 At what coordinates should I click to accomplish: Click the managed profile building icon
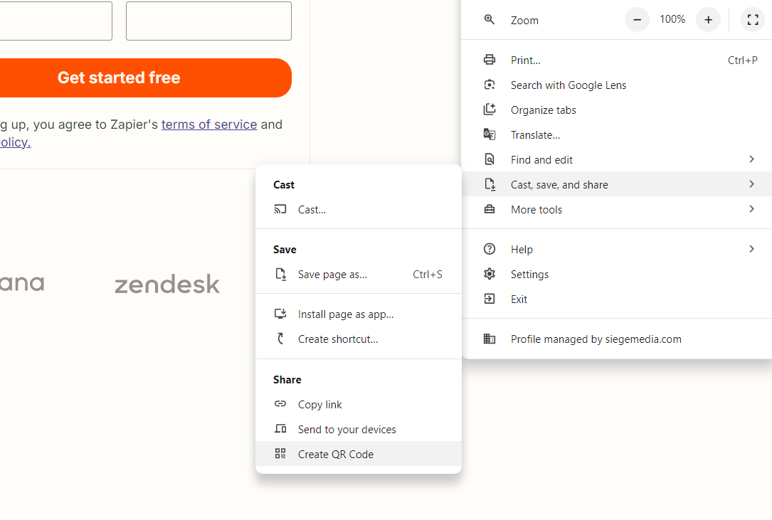(x=489, y=339)
